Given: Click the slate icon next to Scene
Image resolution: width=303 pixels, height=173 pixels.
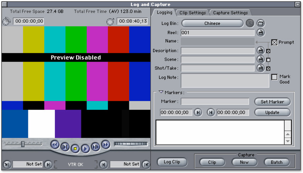Looking at the screenshot, I should click(261, 59).
